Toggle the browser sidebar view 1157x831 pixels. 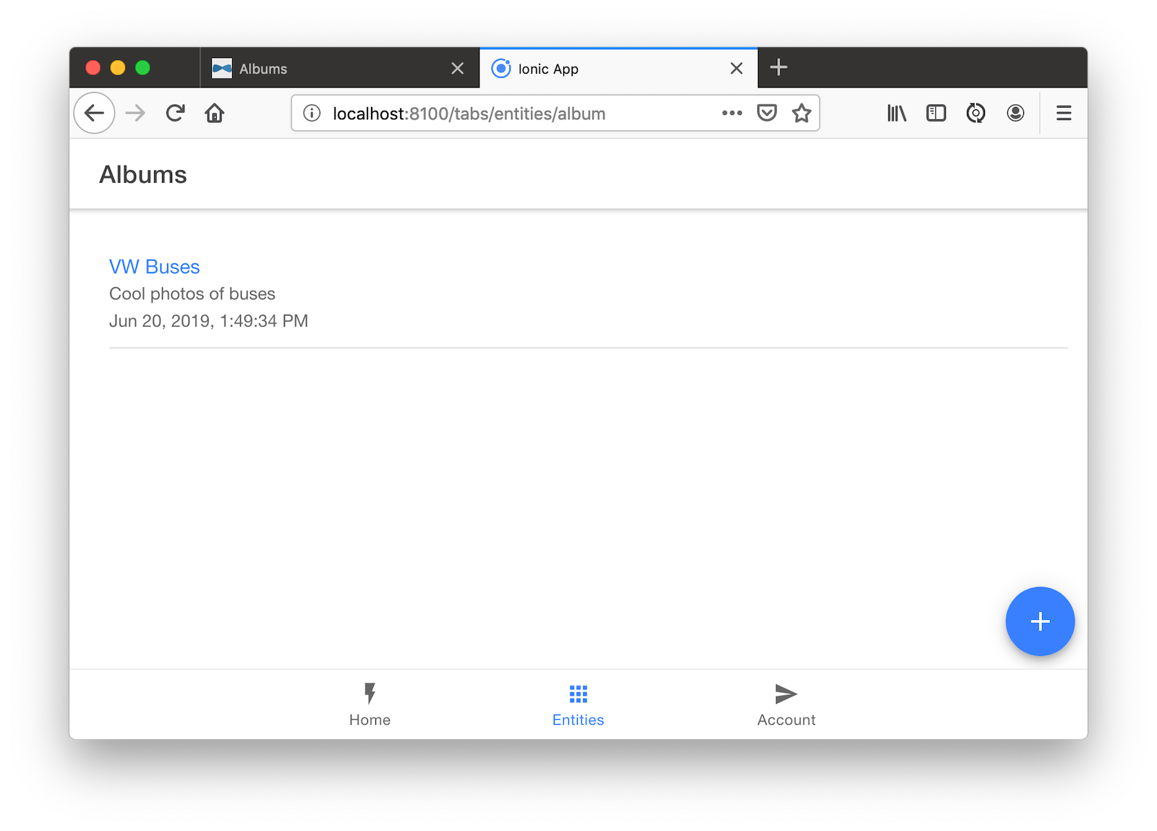pyautogui.click(x=936, y=114)
